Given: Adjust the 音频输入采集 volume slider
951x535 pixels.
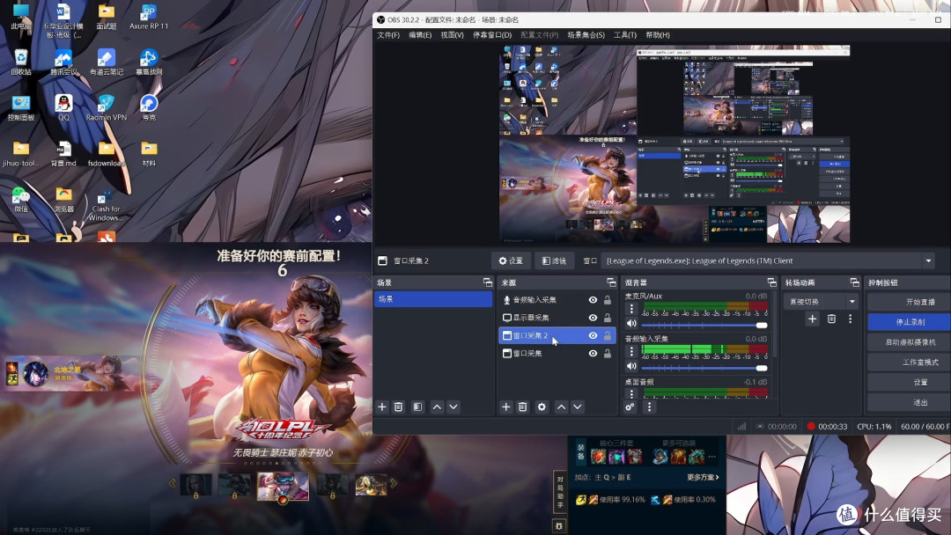Looking at the screenshot, I should coord(704,368).
